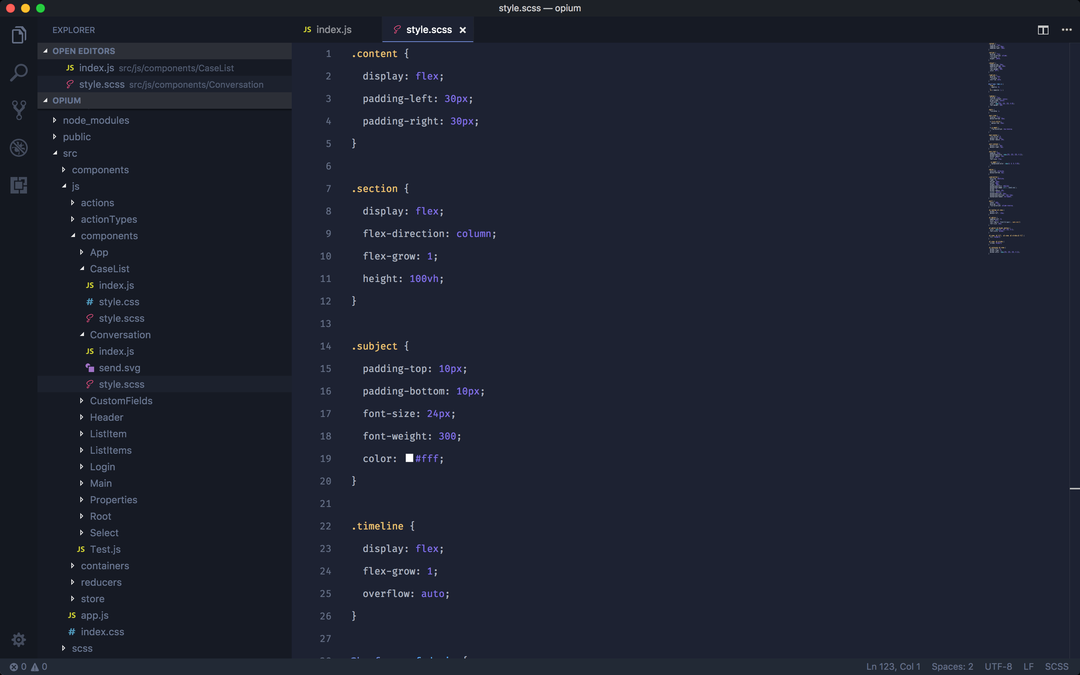
Task: Open the editor More Actions ellipsis
Action: 1066,30
